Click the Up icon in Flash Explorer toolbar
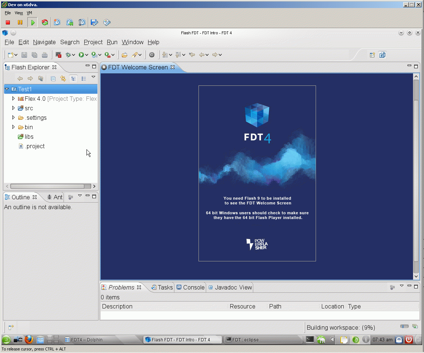This screenshot has height=353, width=424. pyautogui.click(x=41, y=79)
